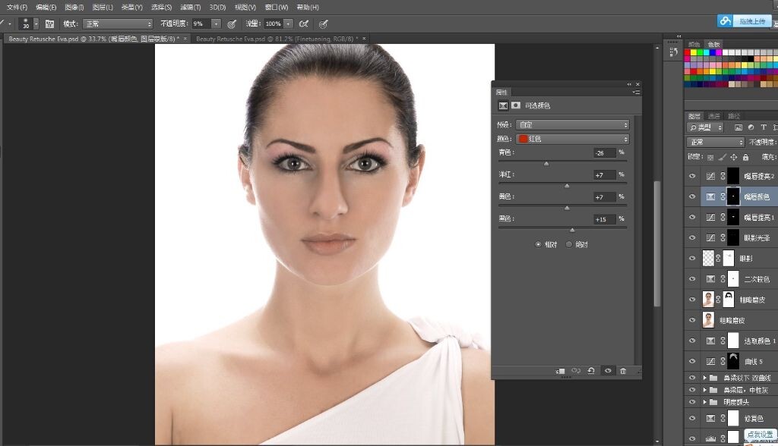The height and width of the screenshot is (446, 778).
Task: Delete adjustment layer via Properties trash icon
Action: pyautogui.click(x=623, y=371)
